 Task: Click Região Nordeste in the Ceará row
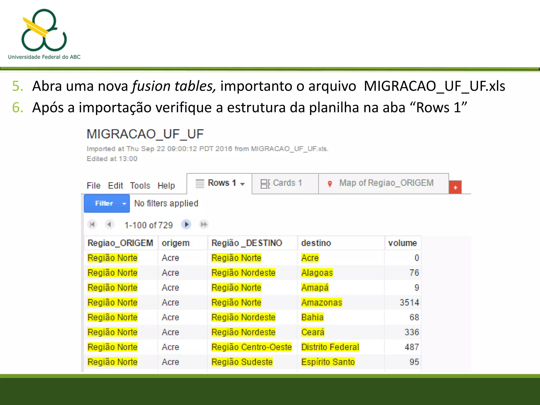pos(243,332)
